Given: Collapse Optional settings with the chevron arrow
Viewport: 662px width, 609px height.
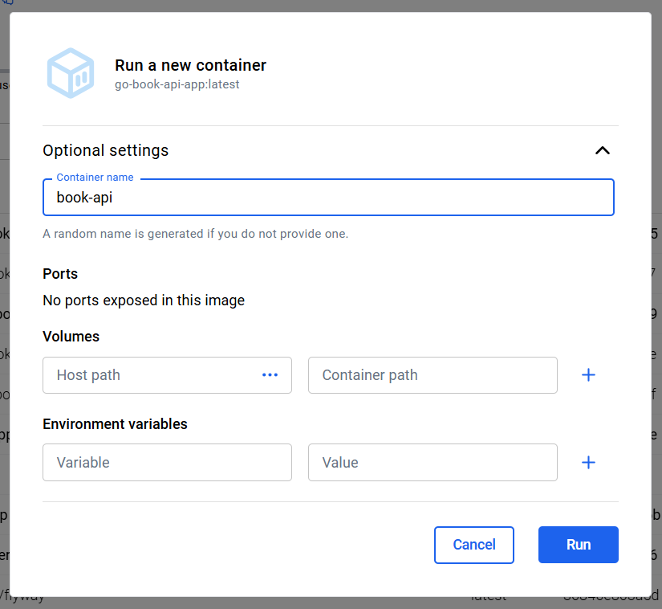Looking at the screenshot, I should click(602, 150).
